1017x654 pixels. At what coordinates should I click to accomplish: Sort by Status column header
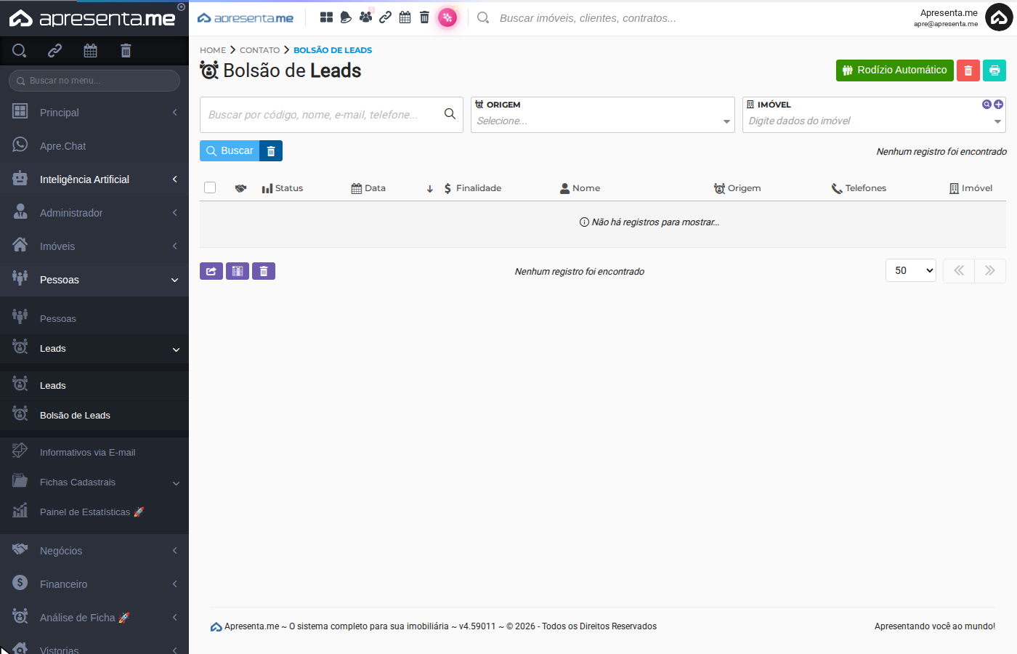click(283, 188)
